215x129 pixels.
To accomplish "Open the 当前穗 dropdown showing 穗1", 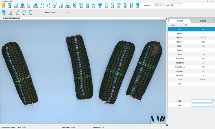I will click(192, 25).
